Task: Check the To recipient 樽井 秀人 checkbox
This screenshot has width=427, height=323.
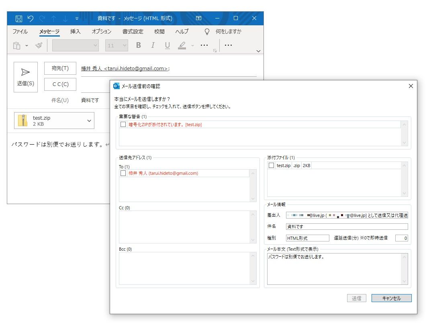Action: (123, 173)
